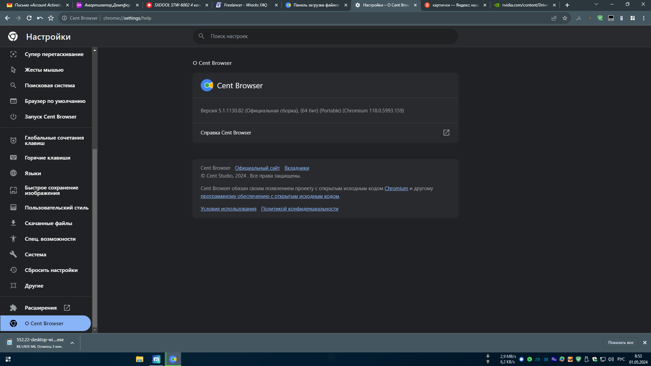Click the browser back arrow
This screenshot has height=366, width=651.
[x=7, y=18]
